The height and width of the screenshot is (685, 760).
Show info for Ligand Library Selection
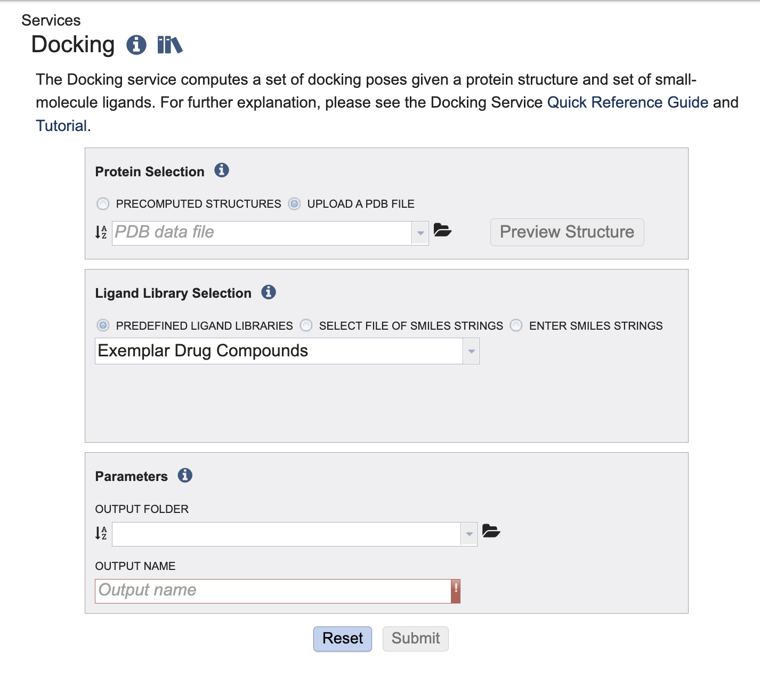tap(269, 292)
